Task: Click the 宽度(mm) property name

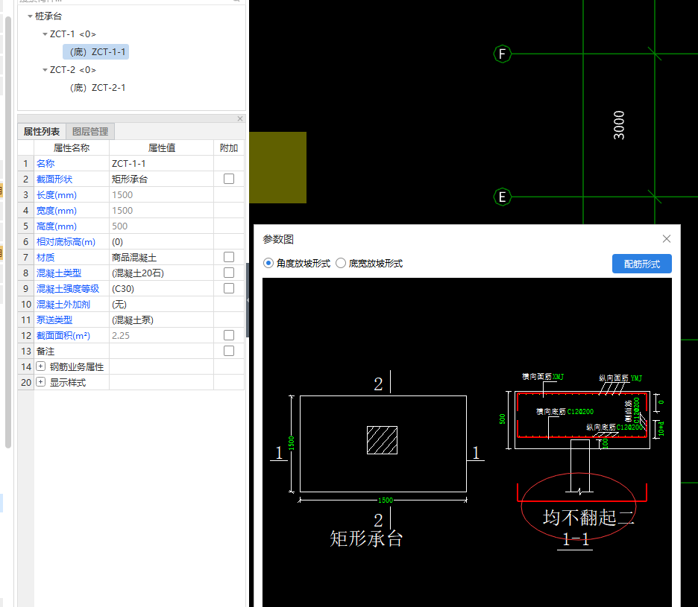Action: [57, 210]
